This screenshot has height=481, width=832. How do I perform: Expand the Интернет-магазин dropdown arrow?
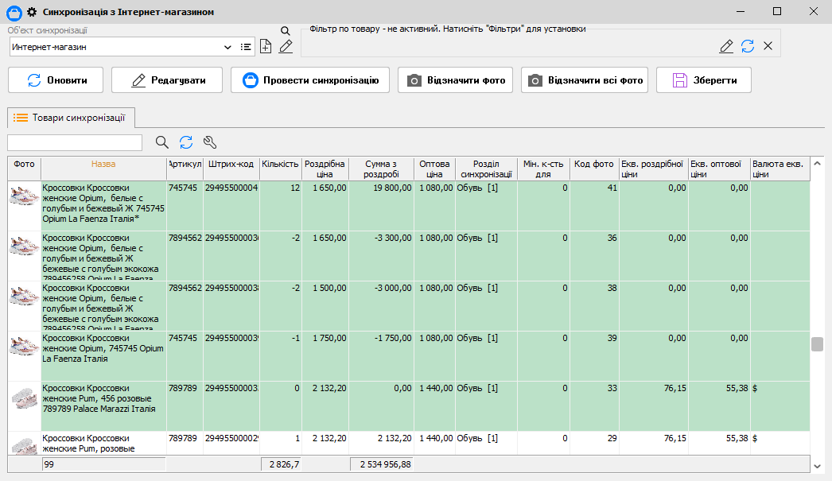[227, 47]
